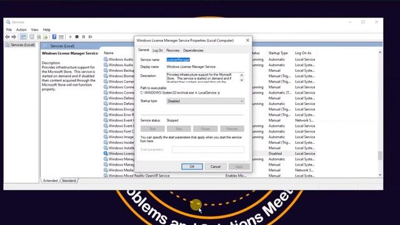Open the View menu

35,30
